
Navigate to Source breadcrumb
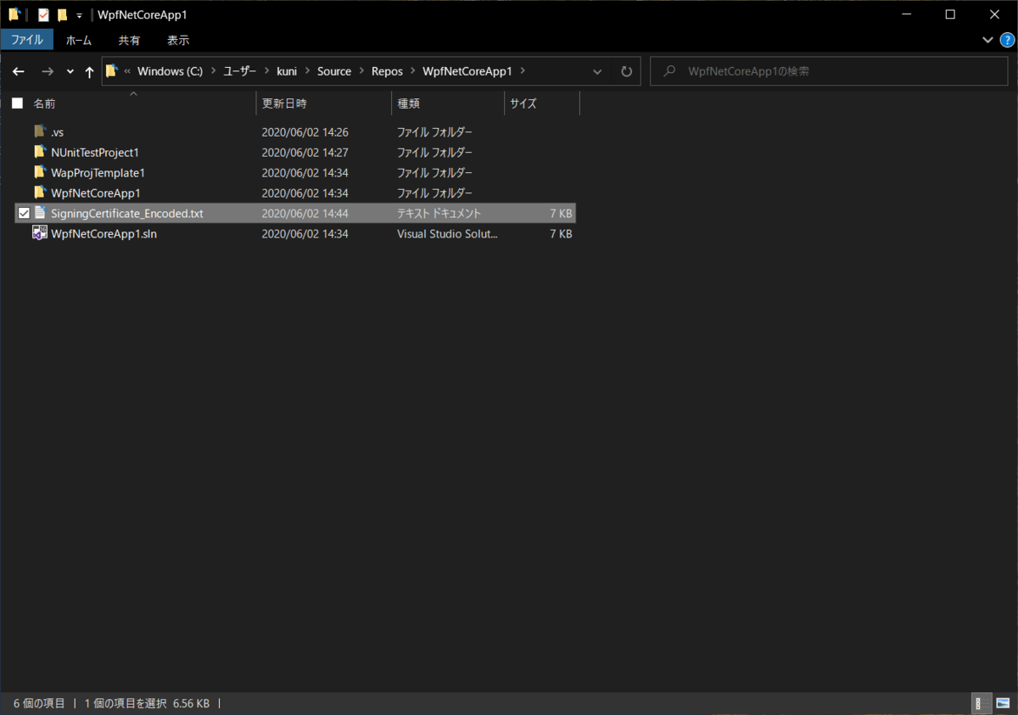coord(334,71)
